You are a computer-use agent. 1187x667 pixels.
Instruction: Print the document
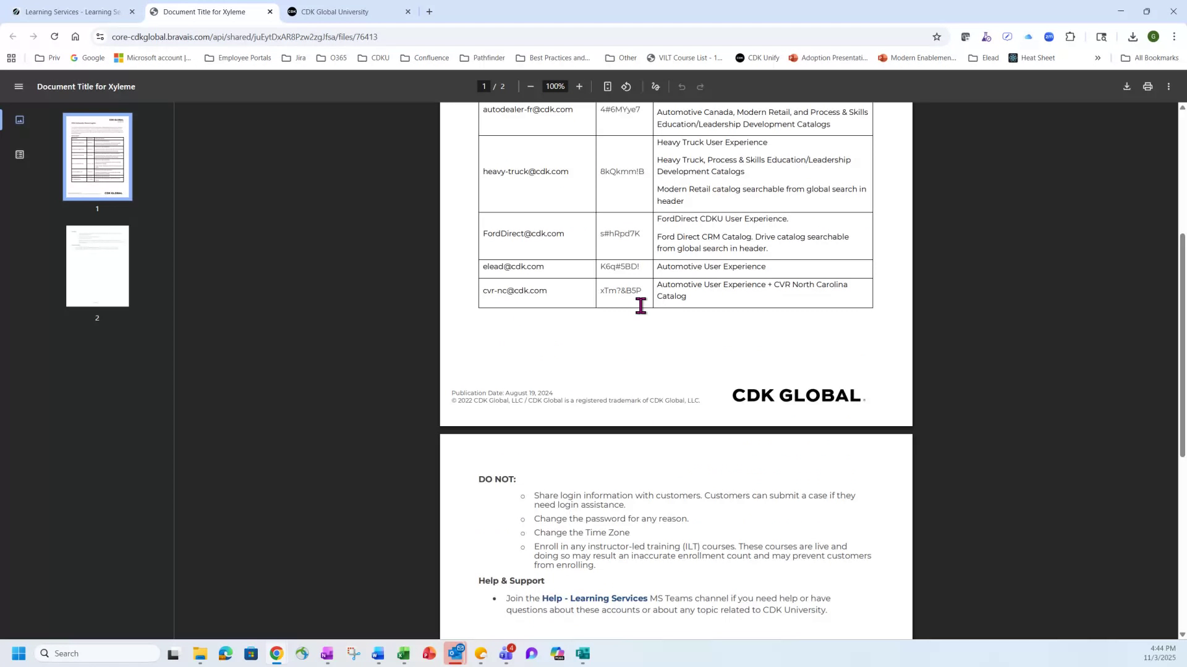[x=1147, y=86]
